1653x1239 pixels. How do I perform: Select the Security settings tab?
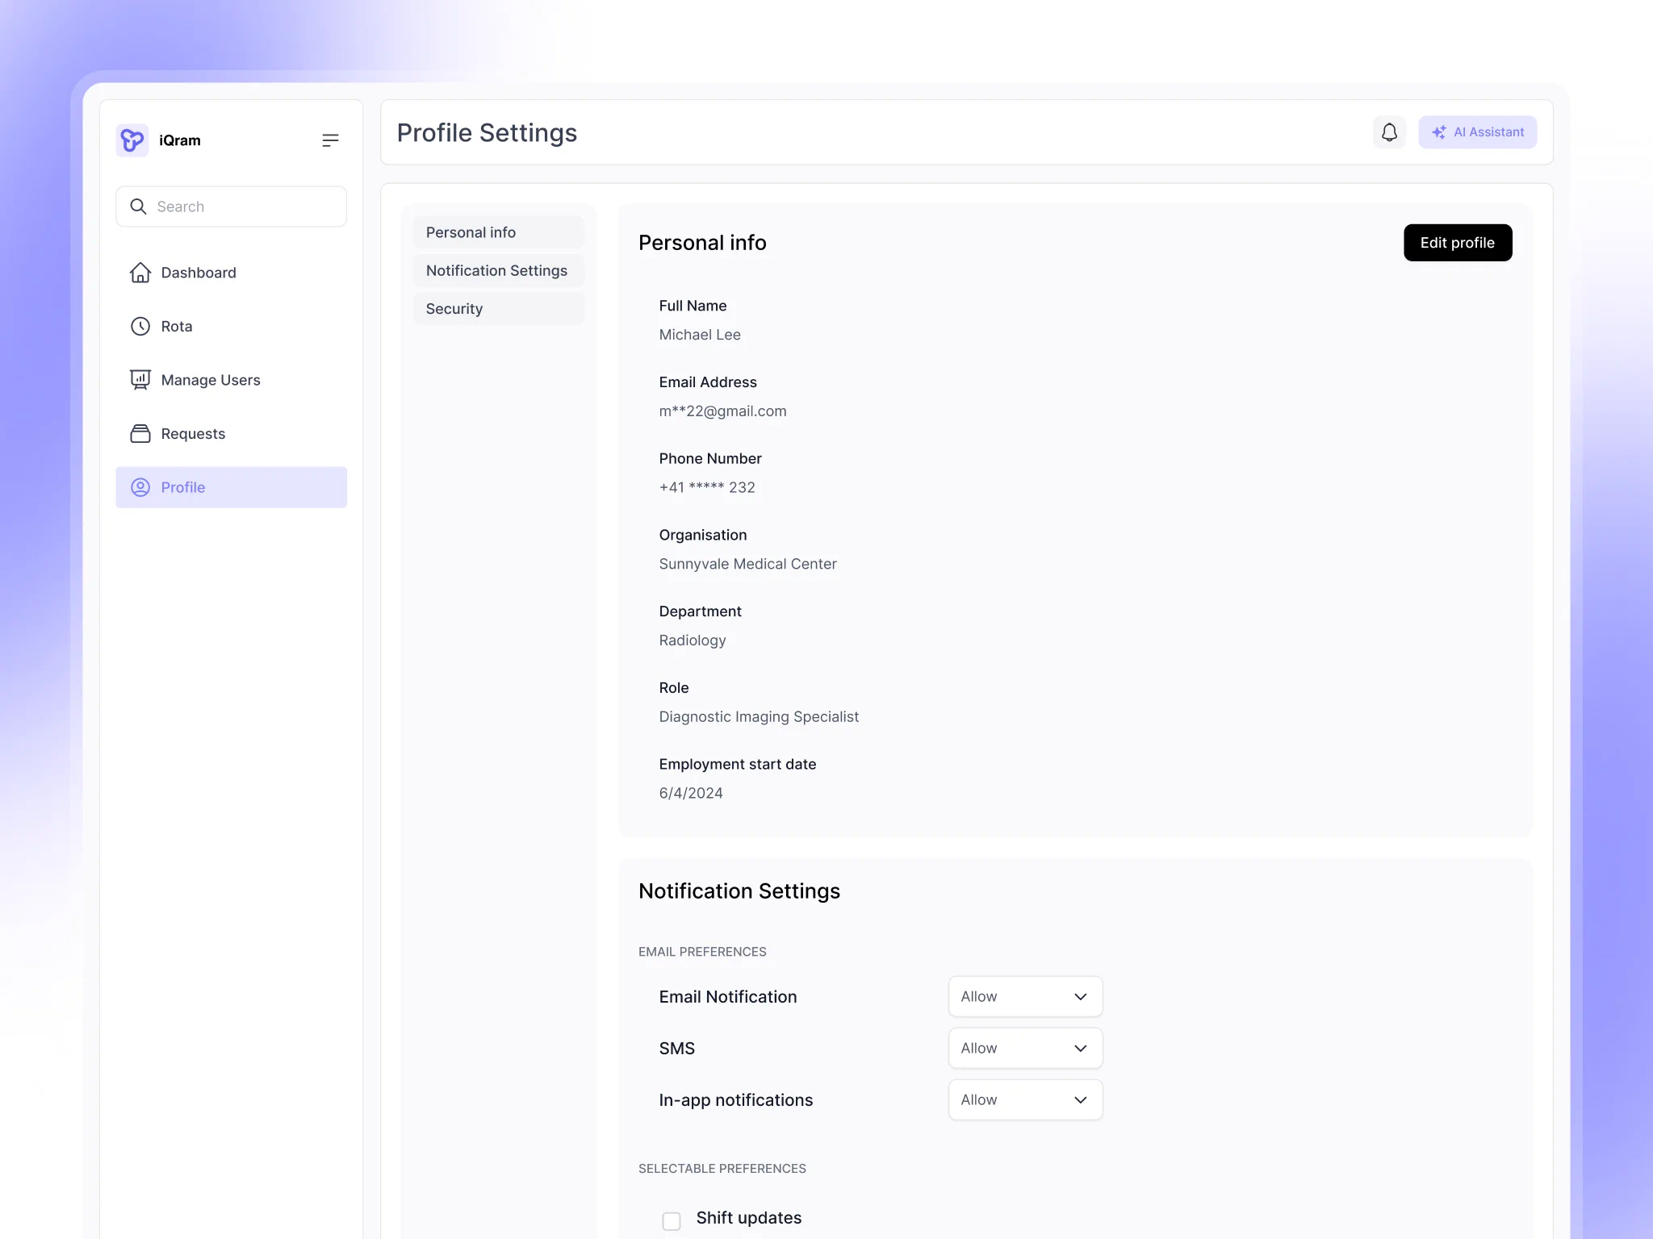pos(499,309)
